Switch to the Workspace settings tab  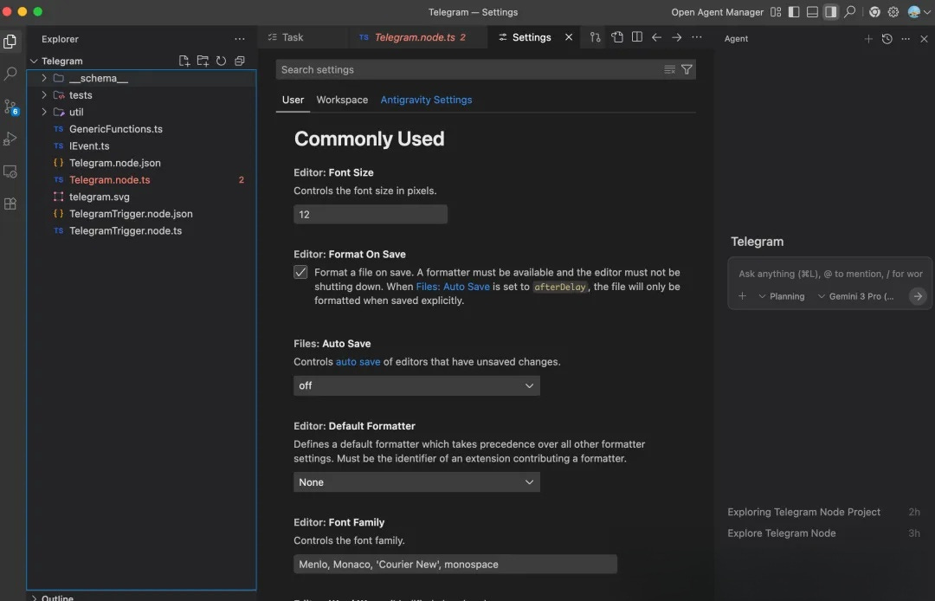point(342,100)
